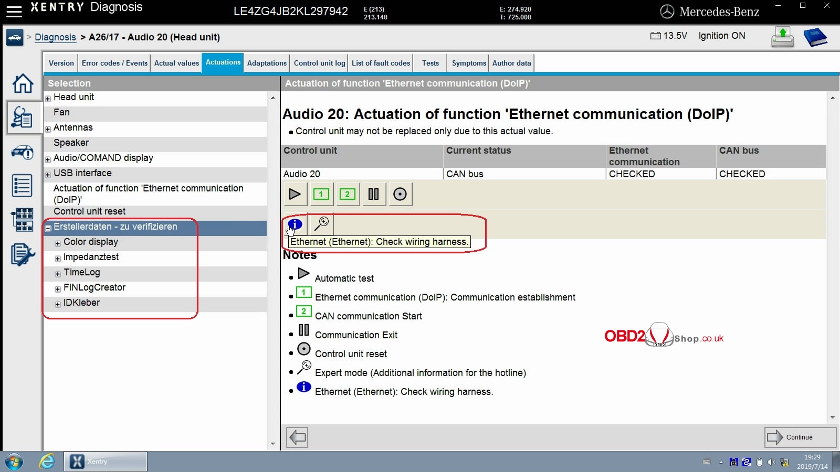This screenshot has width=840, height=472.
Task: Expand the Antennas tree node
Action: click(48, 129)
